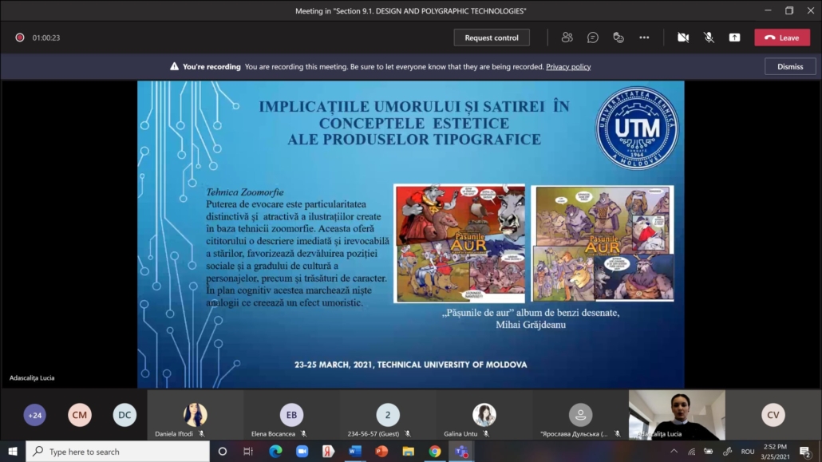Leave the meeting
Image resolution: width=822 pixels, height=462 pixels.
782,38
